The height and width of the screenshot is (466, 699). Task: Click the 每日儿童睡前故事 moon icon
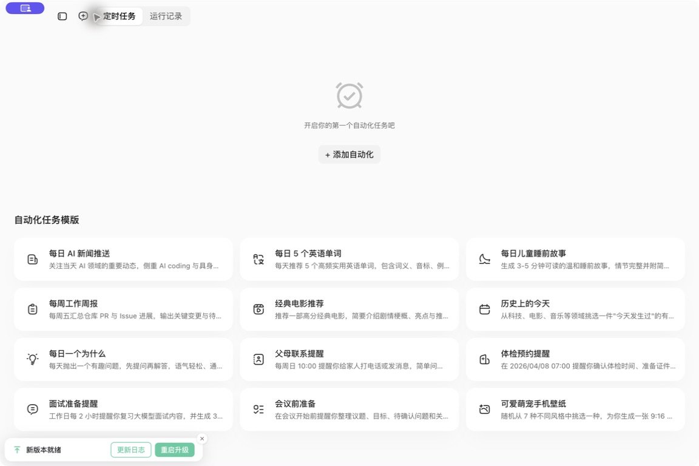pos(485,259)
